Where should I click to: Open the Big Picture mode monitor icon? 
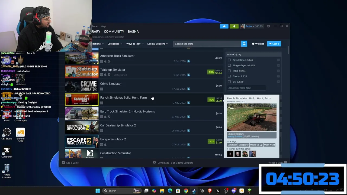pyautogui.click(x=268, y=26)
